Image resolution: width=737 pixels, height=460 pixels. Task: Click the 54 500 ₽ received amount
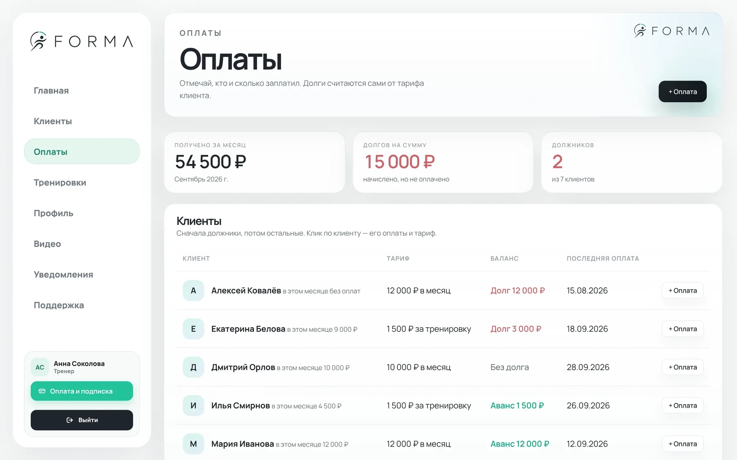[210, 162]
